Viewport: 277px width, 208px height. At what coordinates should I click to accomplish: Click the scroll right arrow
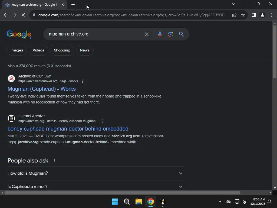[x=270, y=193]
